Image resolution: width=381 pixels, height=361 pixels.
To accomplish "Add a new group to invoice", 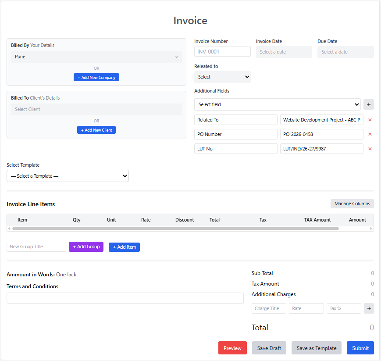I will click(x=86, y=247).
